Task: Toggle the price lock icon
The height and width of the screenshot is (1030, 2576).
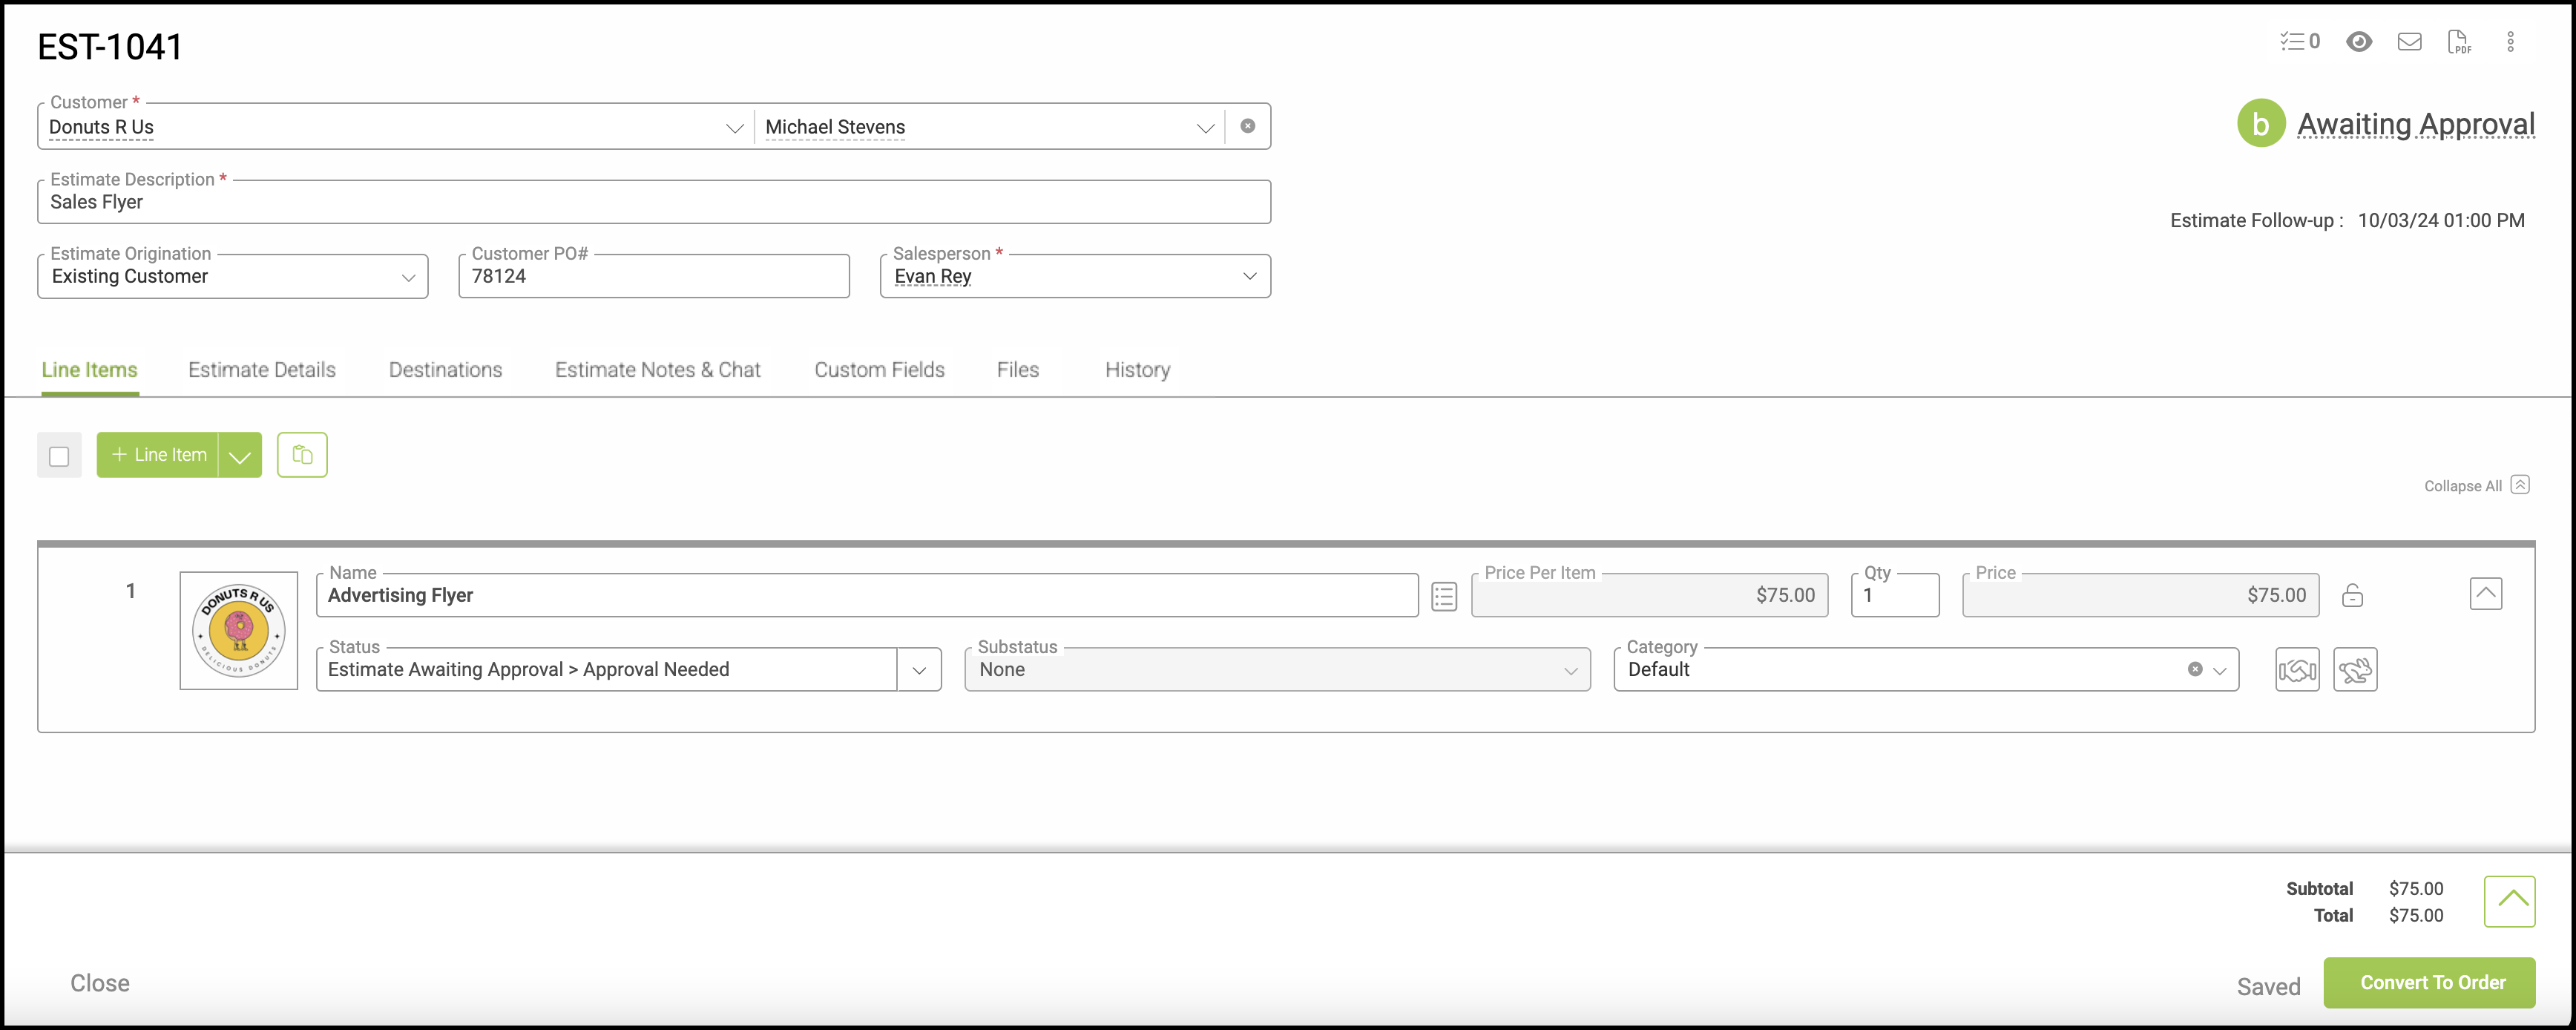Action: click(2352, 596)
